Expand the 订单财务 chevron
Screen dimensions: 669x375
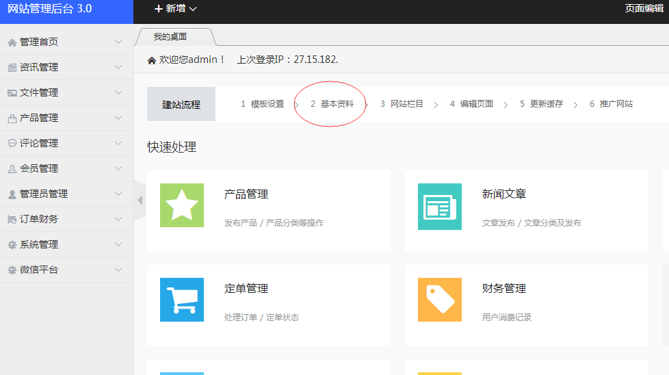(x=118, y=219)
